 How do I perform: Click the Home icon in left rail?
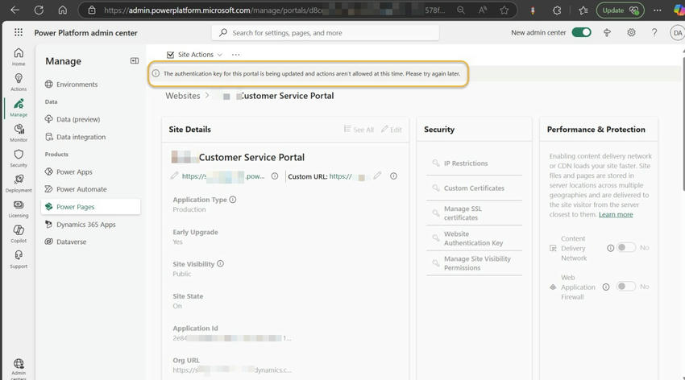18,56
